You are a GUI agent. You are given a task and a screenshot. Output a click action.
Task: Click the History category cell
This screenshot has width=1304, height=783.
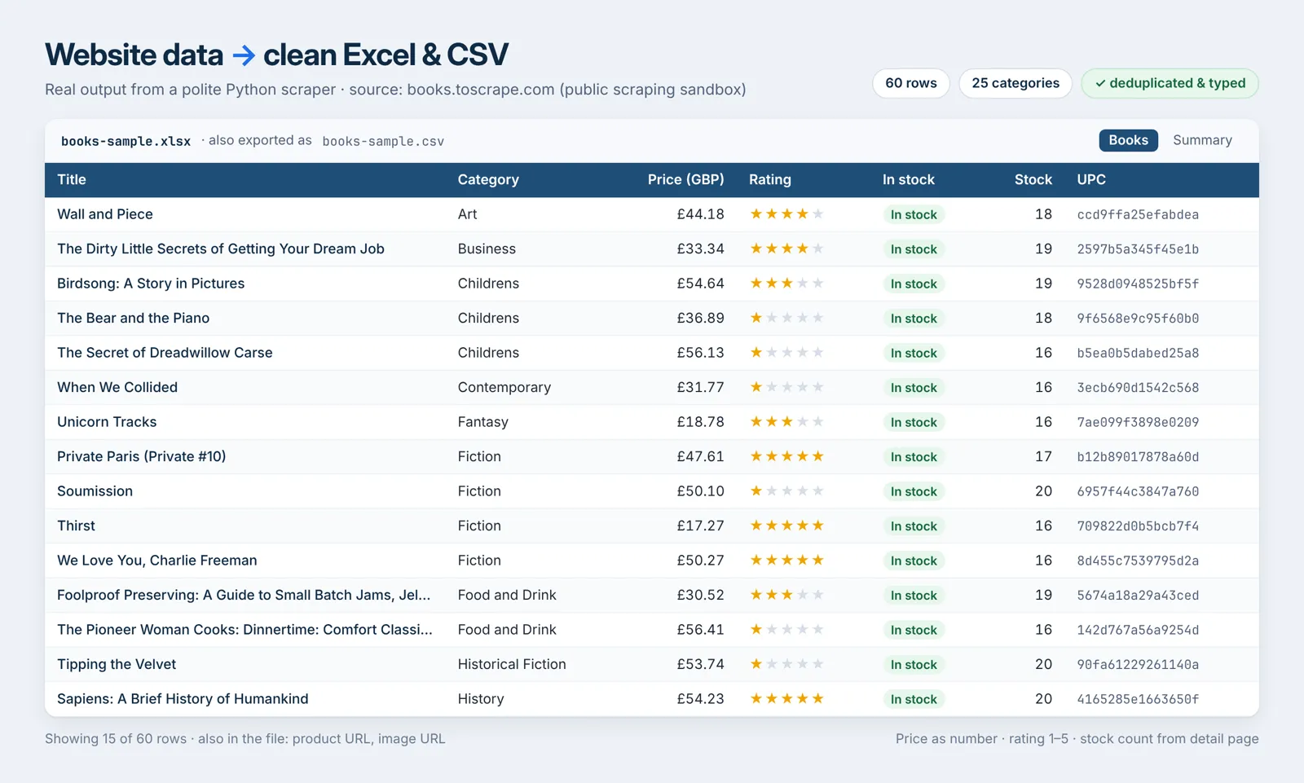[481, 699]
